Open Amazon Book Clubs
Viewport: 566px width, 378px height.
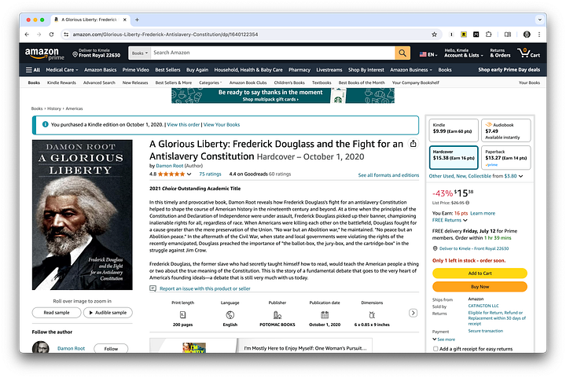[x=248, y=83]
